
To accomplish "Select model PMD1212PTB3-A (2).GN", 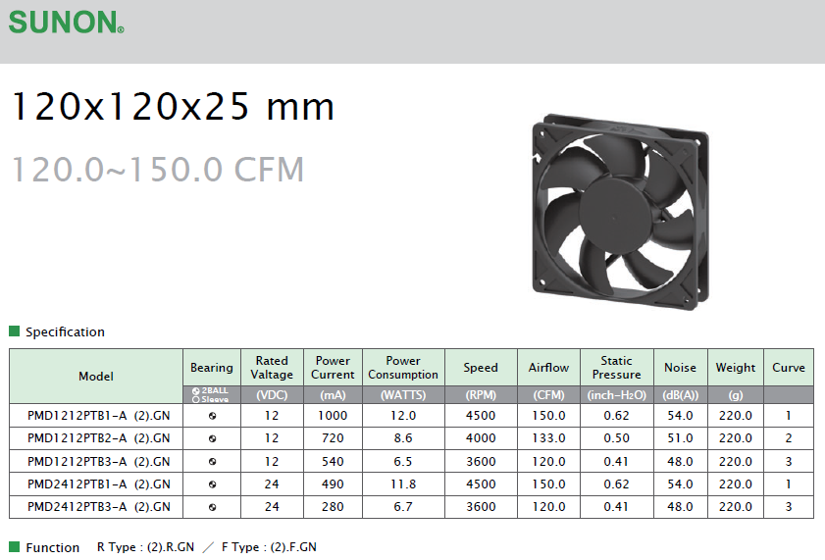I will coord(99,462).
